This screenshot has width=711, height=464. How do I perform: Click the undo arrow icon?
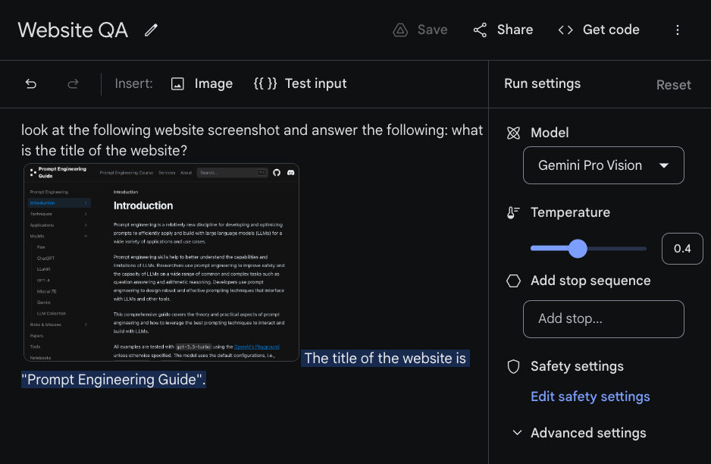31,84
